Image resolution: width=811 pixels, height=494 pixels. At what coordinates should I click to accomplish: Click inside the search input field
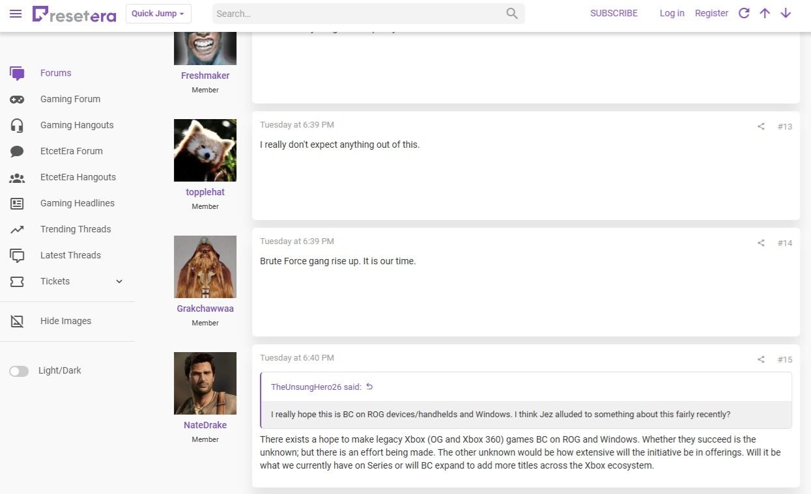tap(358, 13)
